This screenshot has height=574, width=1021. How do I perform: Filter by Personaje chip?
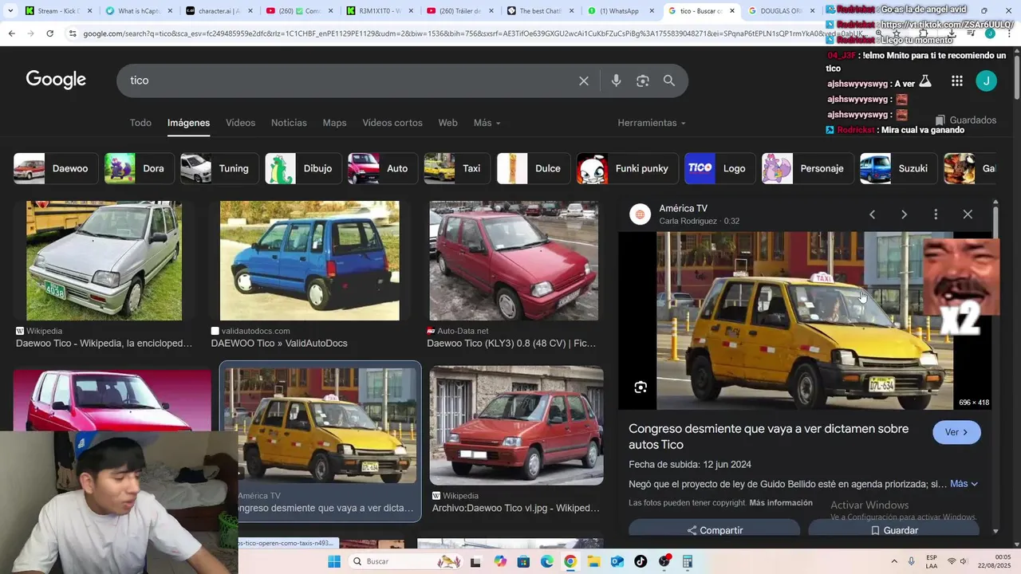pyautogui.click(x=808, y=168)
